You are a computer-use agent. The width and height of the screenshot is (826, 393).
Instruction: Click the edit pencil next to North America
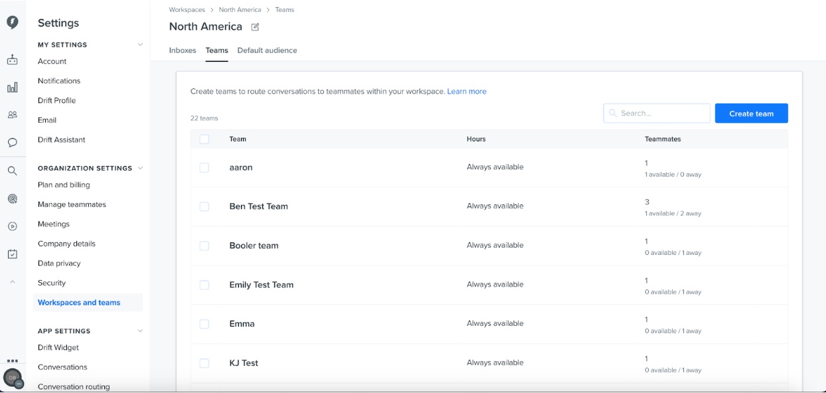click(255, 27)
